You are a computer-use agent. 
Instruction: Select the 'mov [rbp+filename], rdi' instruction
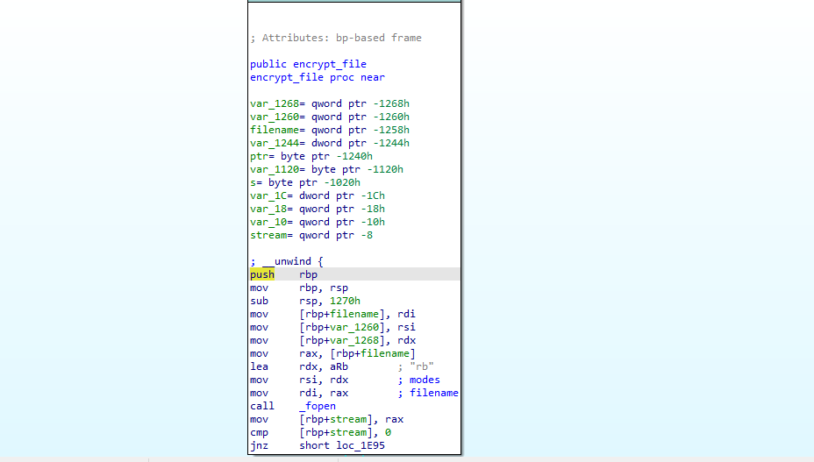[x=332, y=314]
